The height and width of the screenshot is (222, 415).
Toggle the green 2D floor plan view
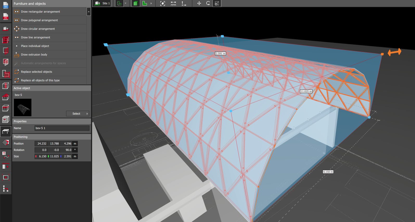(x=145, y=3)
